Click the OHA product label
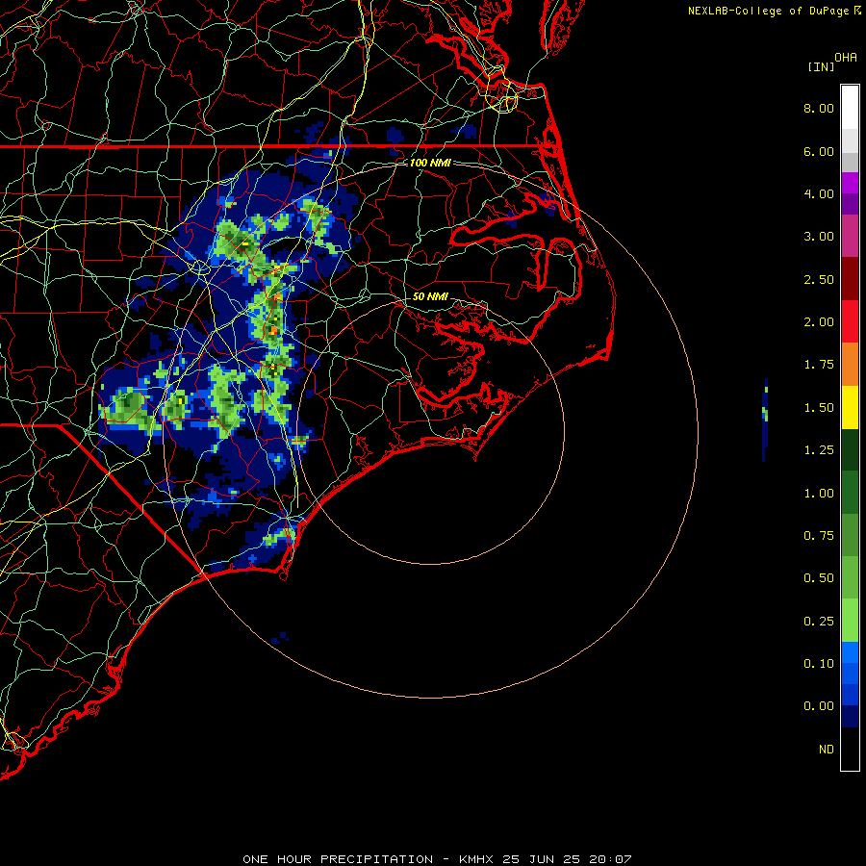This screenshot has width=866, height=866. pos(846,58)
